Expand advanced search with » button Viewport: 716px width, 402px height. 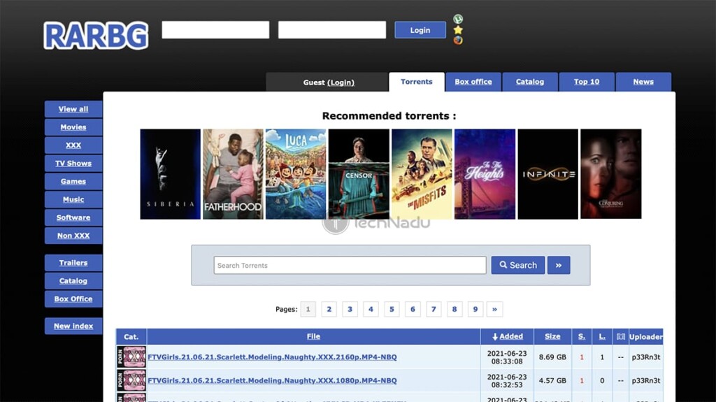point(559,266)
